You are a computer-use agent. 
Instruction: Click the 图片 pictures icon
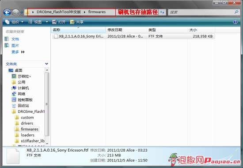pos(7,45)
